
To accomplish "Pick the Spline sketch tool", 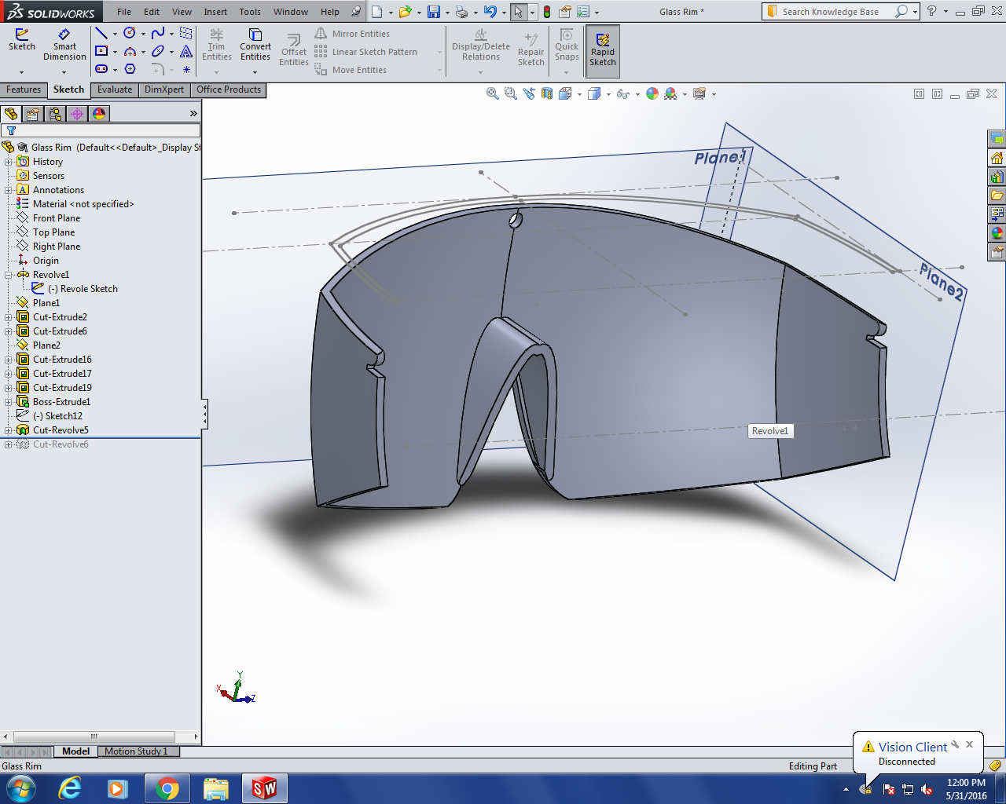I will coord(158,33).
